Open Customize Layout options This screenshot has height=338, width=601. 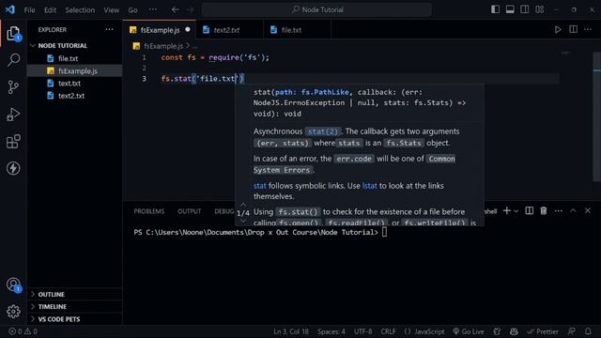click(x=539, y=9)
